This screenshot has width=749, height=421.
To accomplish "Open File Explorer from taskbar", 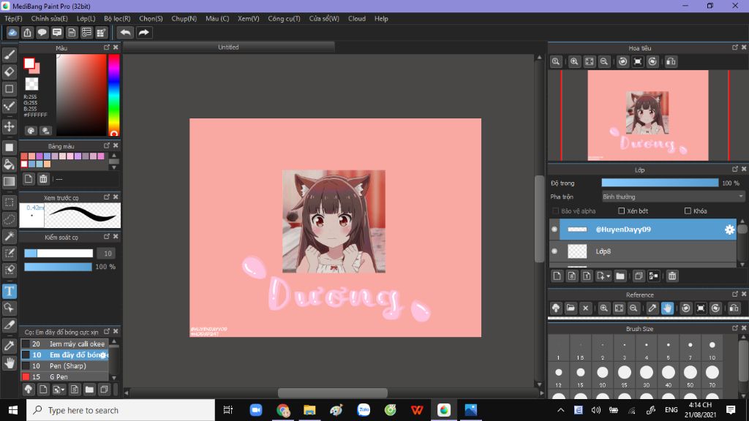I will [x=309, y=410].
